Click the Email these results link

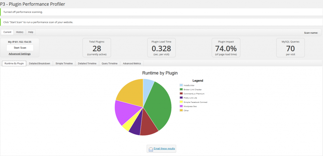click(x=164, y=148)
